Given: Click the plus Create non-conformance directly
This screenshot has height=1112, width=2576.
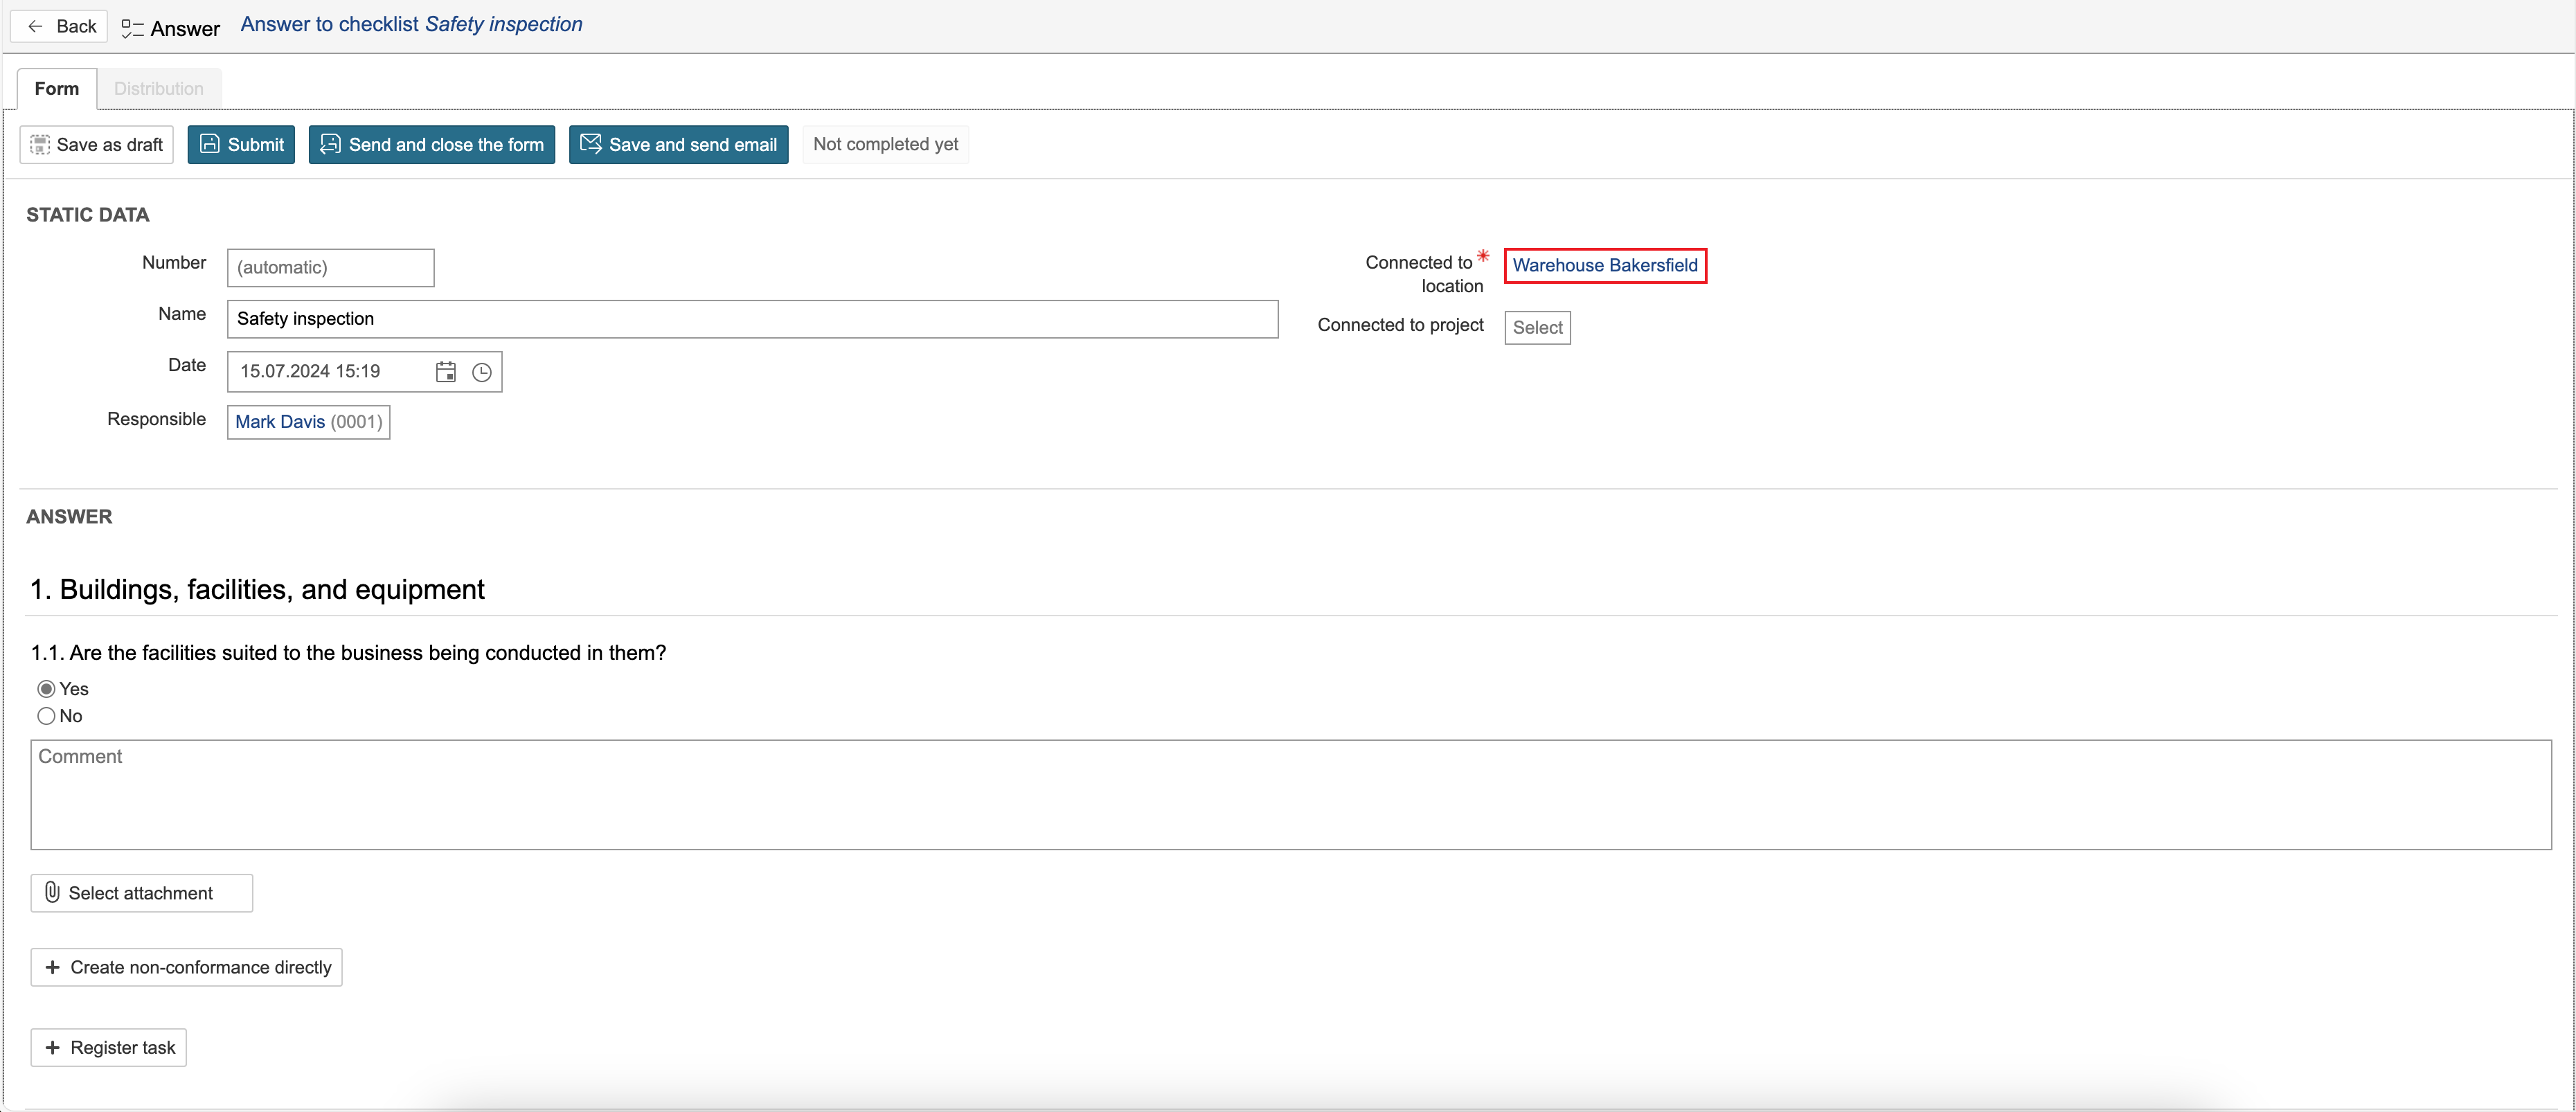Looking at the screenshot, I should (187, 967).
